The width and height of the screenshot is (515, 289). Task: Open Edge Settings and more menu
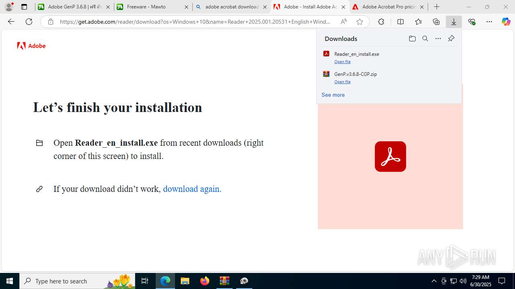(489, 22)
